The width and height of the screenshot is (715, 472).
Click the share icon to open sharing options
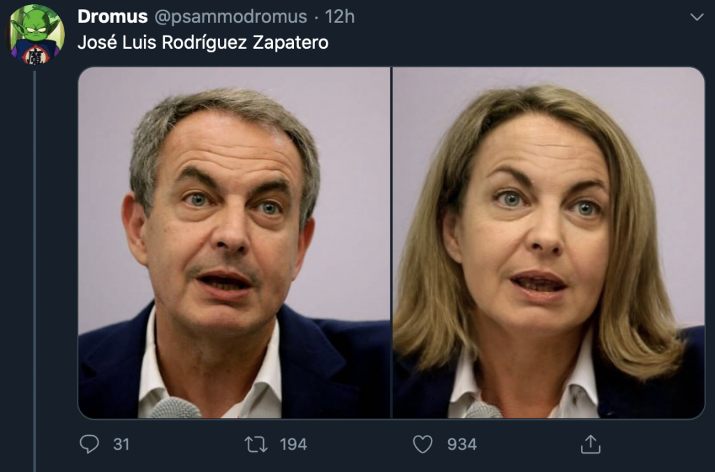[x=589, y=443]
